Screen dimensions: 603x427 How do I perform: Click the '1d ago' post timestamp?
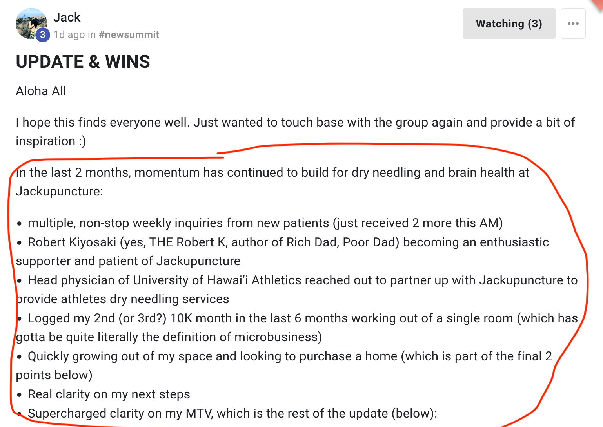[69, 35]
